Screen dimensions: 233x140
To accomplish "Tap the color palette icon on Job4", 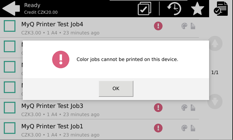I will click(x=184, y=26).
